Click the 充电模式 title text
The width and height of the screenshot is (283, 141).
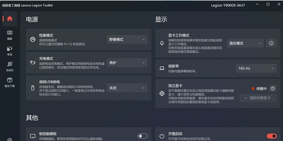46,59
